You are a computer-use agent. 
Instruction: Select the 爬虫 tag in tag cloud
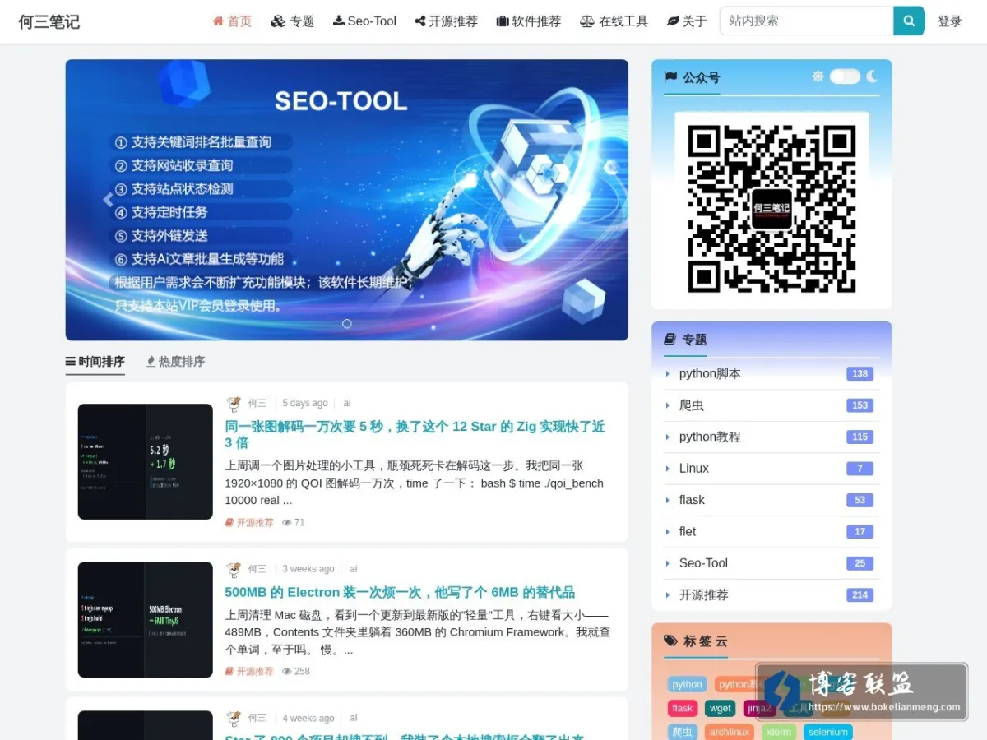point(683,732)
